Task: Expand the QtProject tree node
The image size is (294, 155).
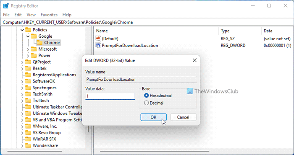Action: (22, 62)
